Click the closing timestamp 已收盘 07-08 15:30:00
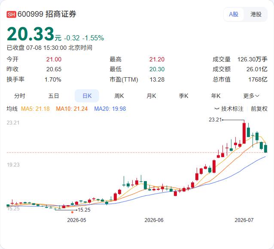Viewport: 274px width, 249px height. [x=37, y=48]
